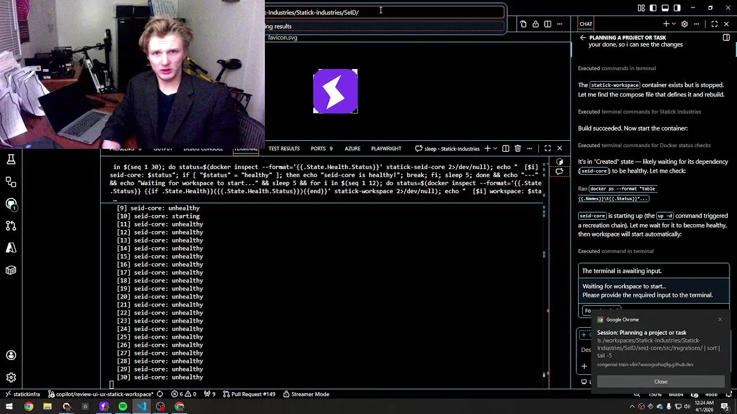
Task: Click the search path input field
Action: pyautogui.click(x=384, y=12)
